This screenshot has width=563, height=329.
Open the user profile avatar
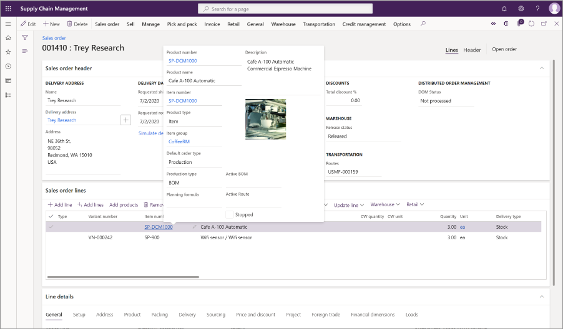(x=554, y=8)
